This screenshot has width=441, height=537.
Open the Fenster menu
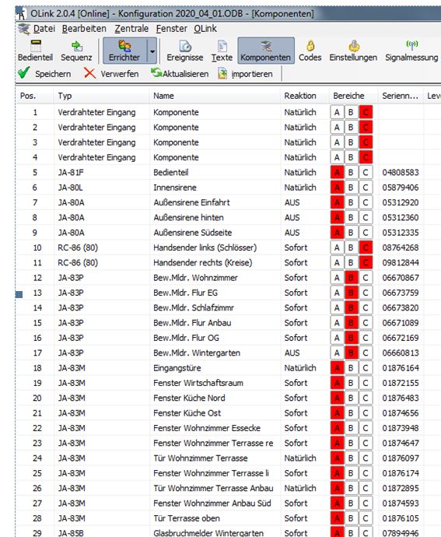point(172,29)
